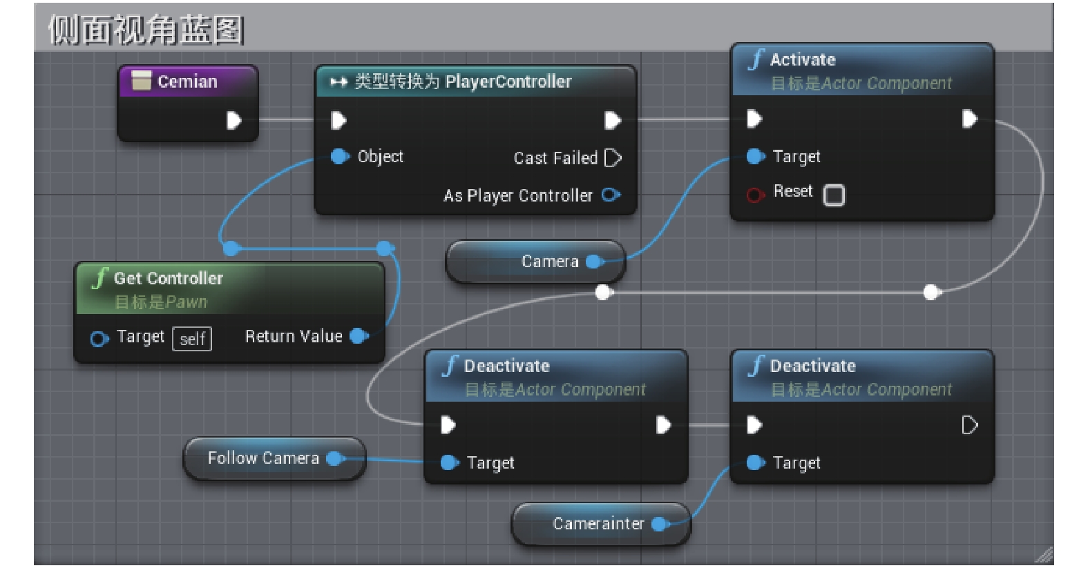The width and height of the screenshot is (1088, 568).
Task: Click the Follow Camera variable output pin
Action: [335, 458]
